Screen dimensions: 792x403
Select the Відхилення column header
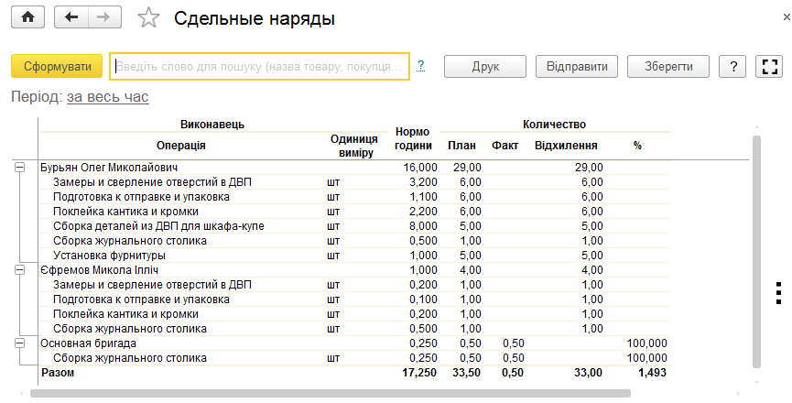point(566,146)
